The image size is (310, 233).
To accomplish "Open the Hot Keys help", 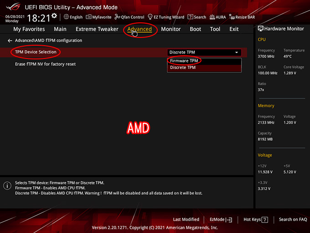I will point(256,220).
